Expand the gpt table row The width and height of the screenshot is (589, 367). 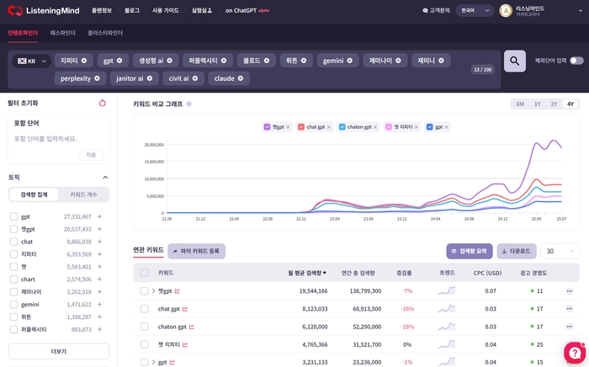point(153,362)
